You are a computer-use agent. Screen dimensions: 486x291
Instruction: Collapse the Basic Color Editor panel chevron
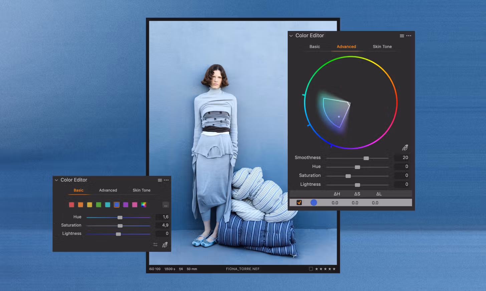tap(56, 180)
